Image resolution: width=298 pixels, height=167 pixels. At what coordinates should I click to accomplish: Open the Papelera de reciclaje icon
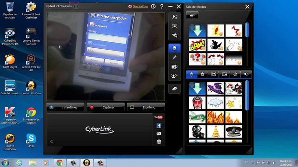10,10
